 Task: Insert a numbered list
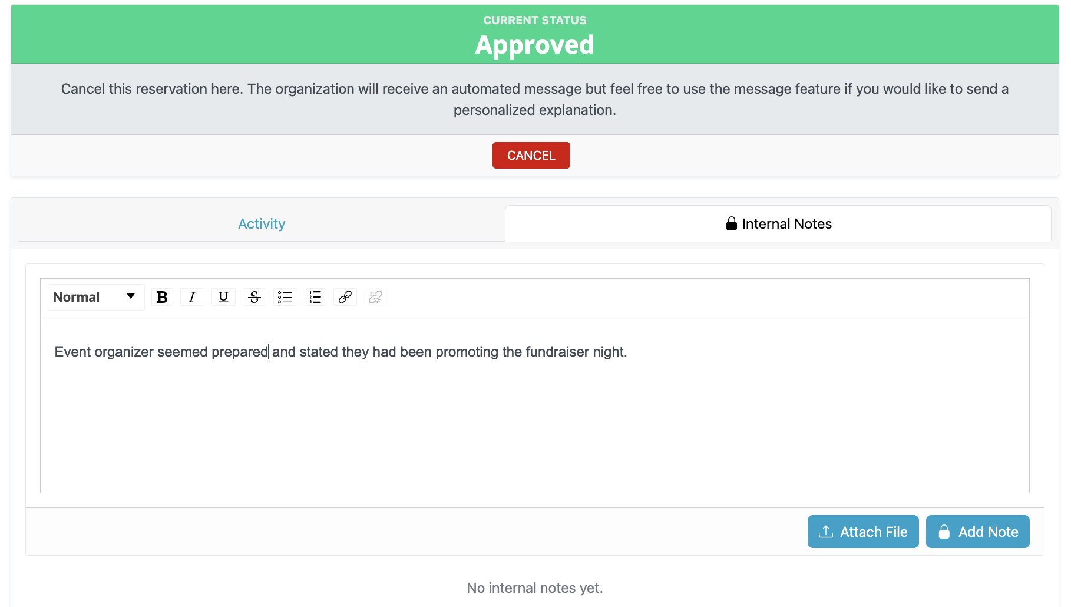pyautogui.click(x=316, y=297)
